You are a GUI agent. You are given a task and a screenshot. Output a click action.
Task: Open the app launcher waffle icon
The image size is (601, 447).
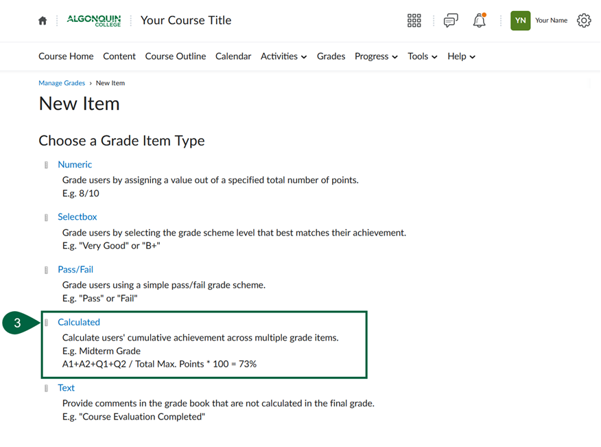pyautogui.click(x=414, y=21)
